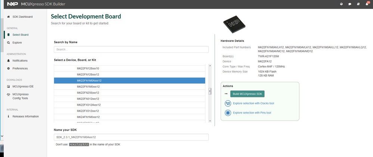Screen dimensions: 373x157
Task: Open Notifications under Administration
Action: (20, 61)
